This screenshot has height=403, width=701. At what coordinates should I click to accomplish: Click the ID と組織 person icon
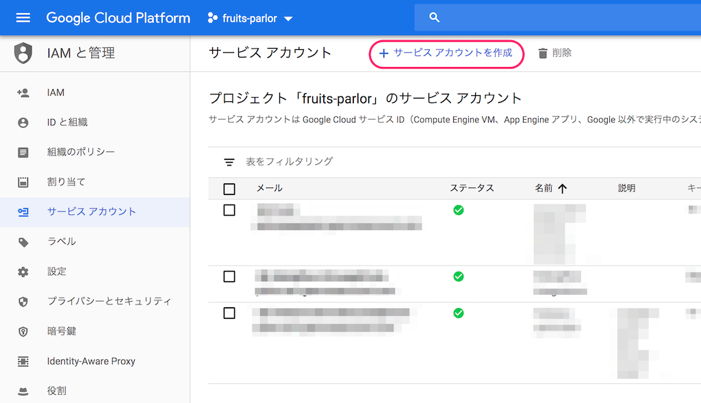(x=23, y=122)
